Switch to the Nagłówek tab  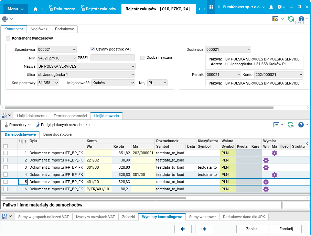pos(39,29)
